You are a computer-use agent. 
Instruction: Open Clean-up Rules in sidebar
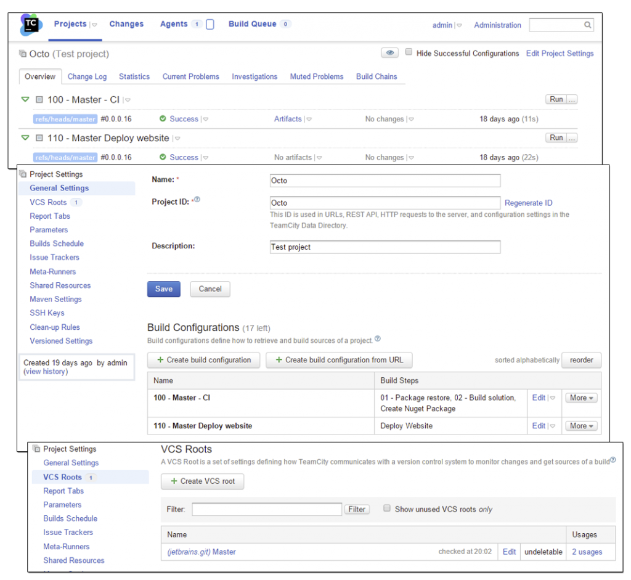point(55,327)
